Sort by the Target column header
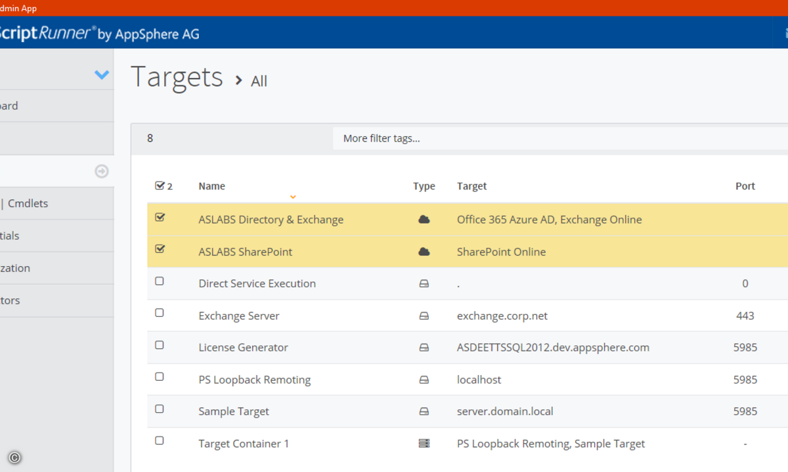Screen dimensions: 788x472 click(471, 186)
